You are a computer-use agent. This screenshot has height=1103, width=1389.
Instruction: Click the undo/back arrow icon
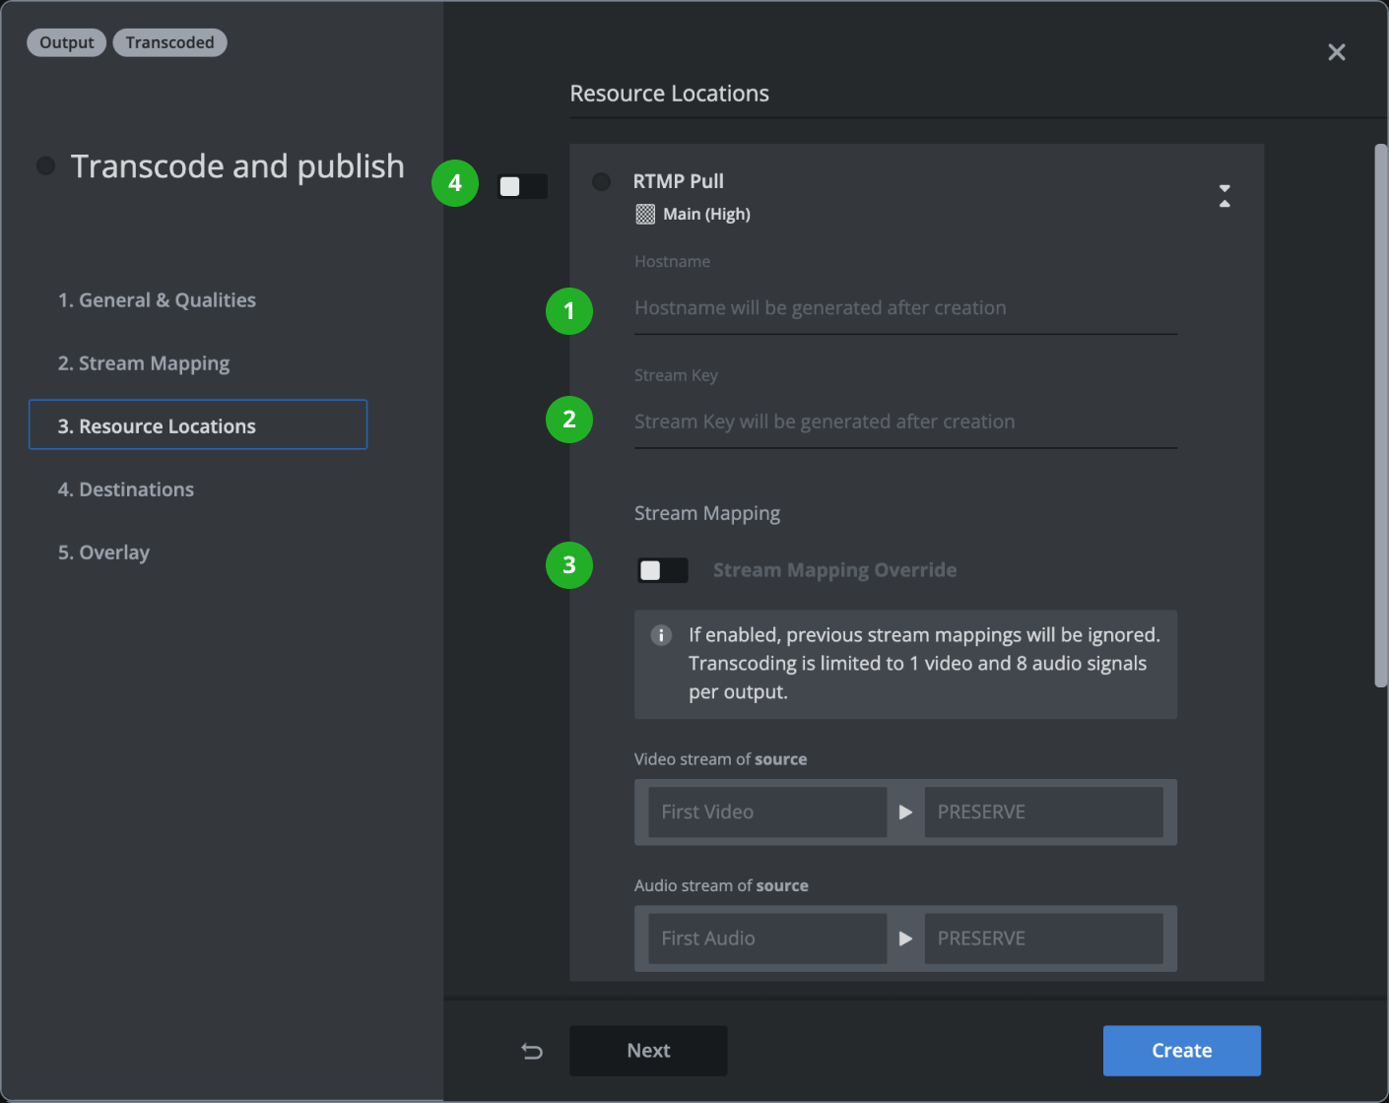click(532, 1051)
